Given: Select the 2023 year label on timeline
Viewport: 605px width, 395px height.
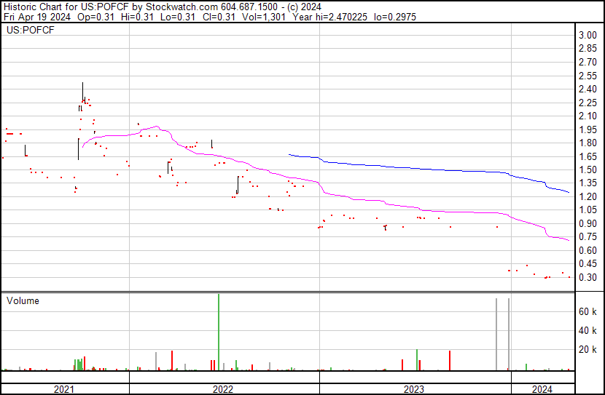Looking at the screenshot, I should [x=414, y=389].
